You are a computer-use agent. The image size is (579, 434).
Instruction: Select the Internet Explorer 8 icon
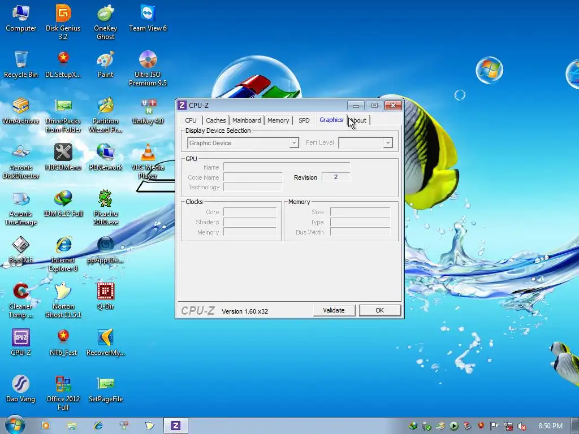point(63,254)
